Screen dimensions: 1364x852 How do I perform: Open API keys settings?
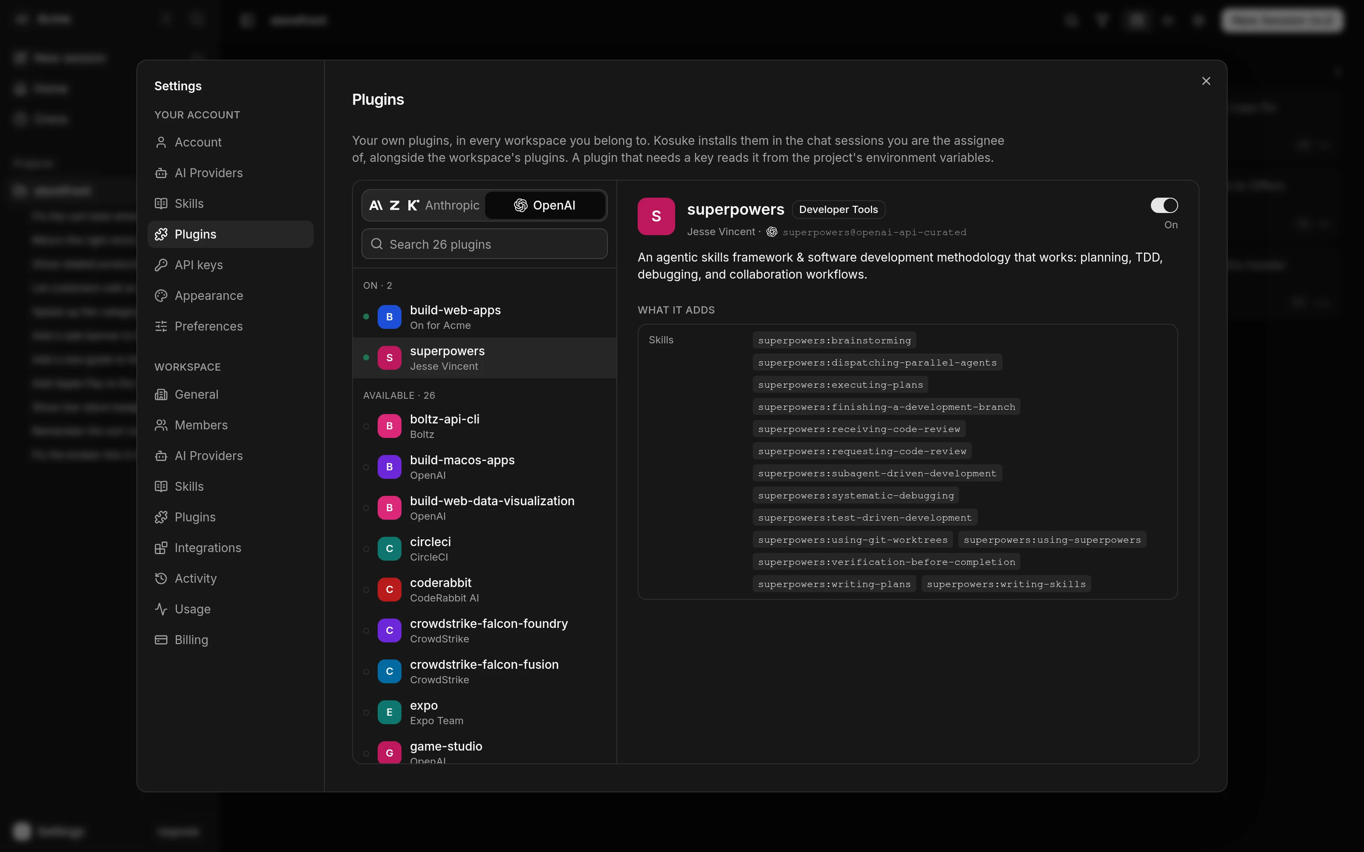pos(230,265)
